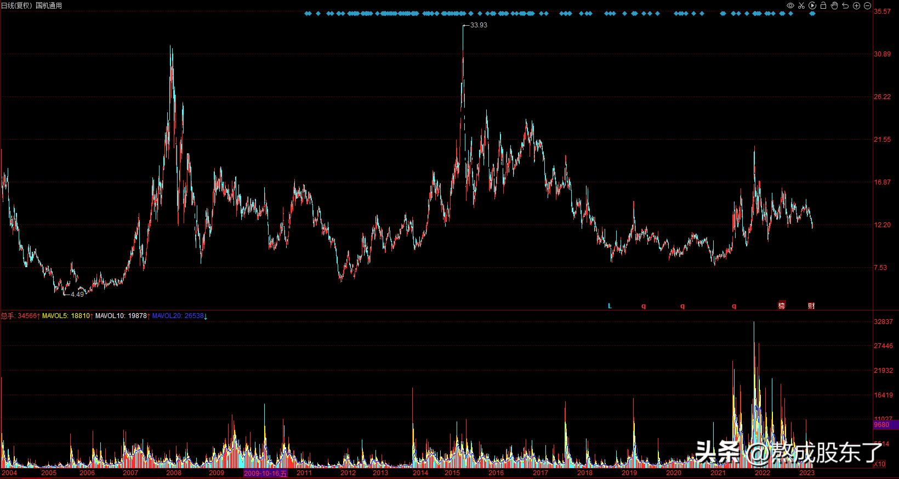Click the MAVOL10 indicator label
The image size is (899, 479).
(111, 316)
